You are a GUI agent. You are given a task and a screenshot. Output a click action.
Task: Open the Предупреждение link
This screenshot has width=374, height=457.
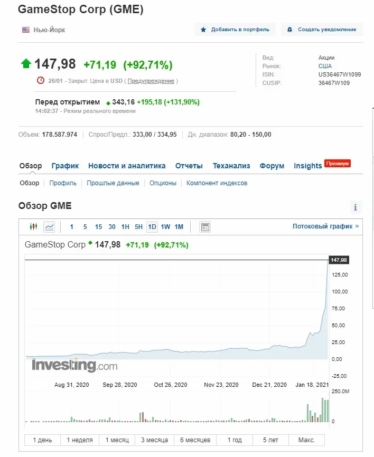click(x=151, y=81)
